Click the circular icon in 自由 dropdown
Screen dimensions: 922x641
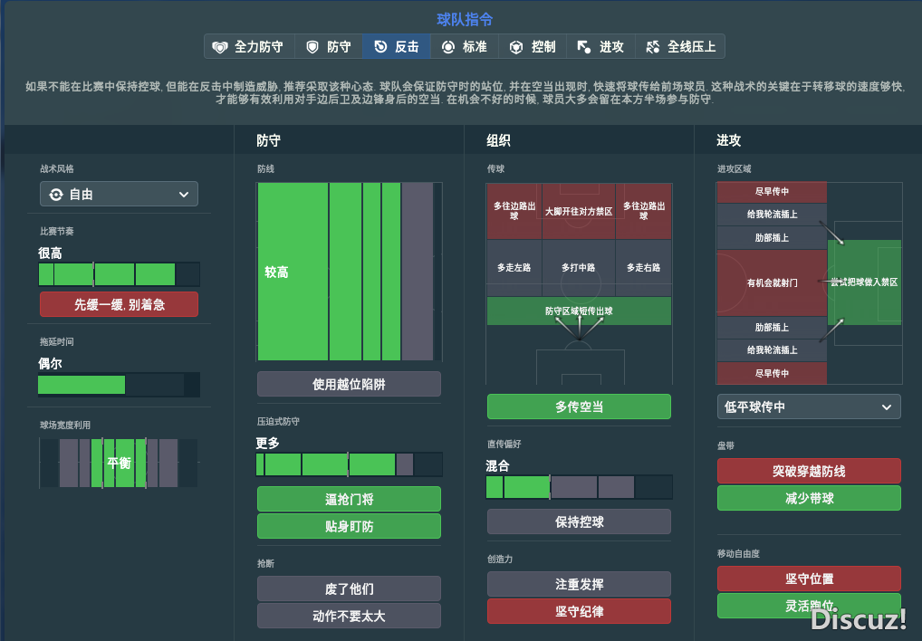[x=56, y=195]
